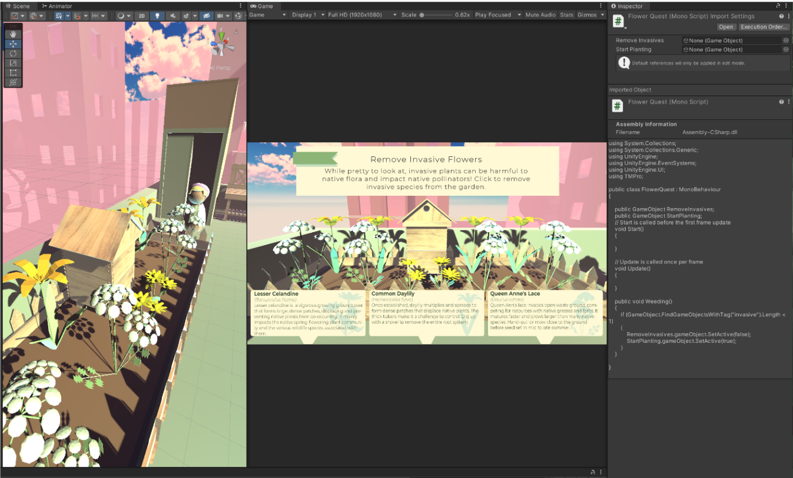Toggle Mute Audio in Game view
Image resolution: width=793 pixels, height=478 pixels.
540,15
